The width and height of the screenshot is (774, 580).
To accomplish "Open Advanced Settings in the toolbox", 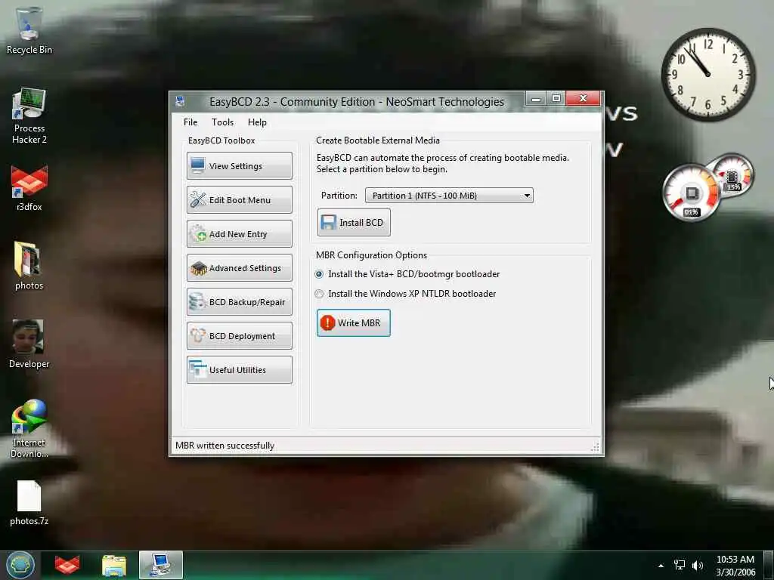I will point(240,268).
